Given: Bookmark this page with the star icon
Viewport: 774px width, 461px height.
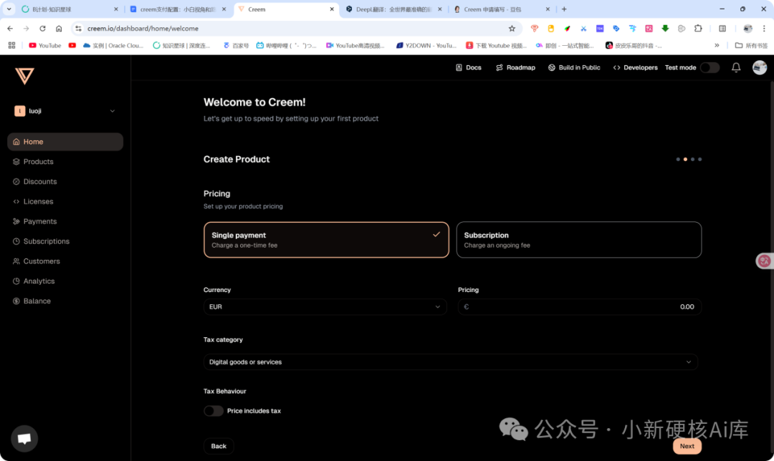Looking at the screenshot, I should pos(512,29).
